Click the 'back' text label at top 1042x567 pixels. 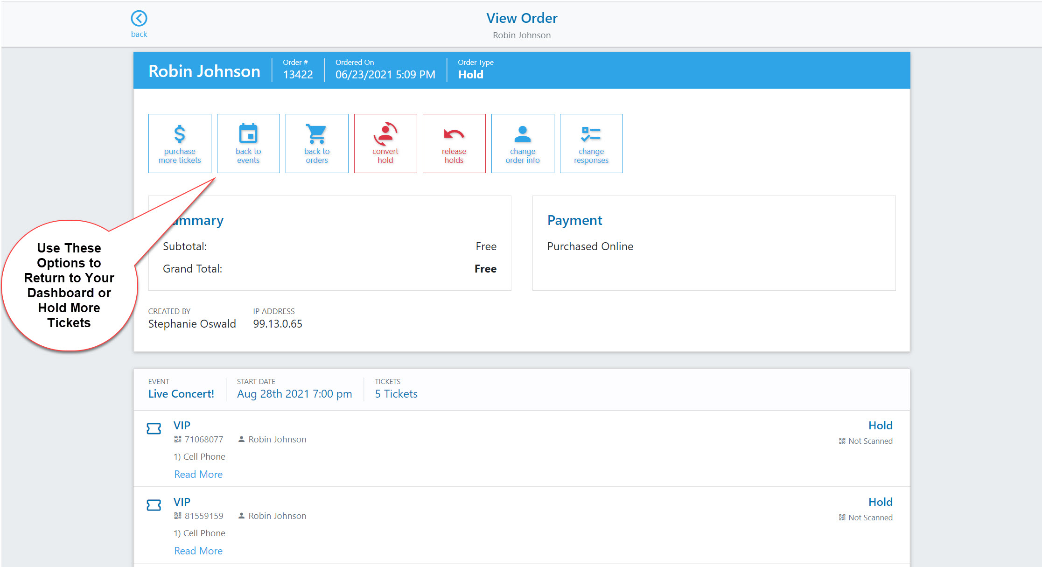point(139,34)
